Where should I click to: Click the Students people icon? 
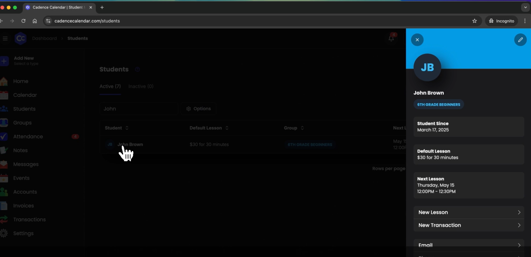(4, 109)
